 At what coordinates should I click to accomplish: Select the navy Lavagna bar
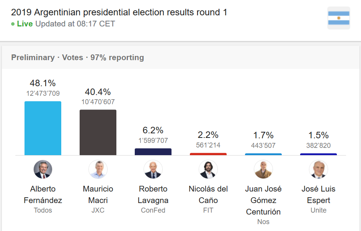pyautogui.click(x=153, y=152)
